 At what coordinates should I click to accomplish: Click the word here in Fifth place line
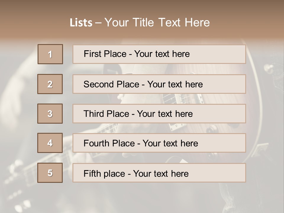pos(179,173)
